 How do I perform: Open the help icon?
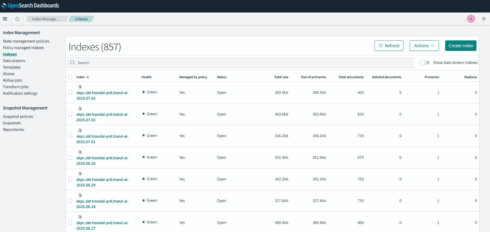(x=483, y=19)
